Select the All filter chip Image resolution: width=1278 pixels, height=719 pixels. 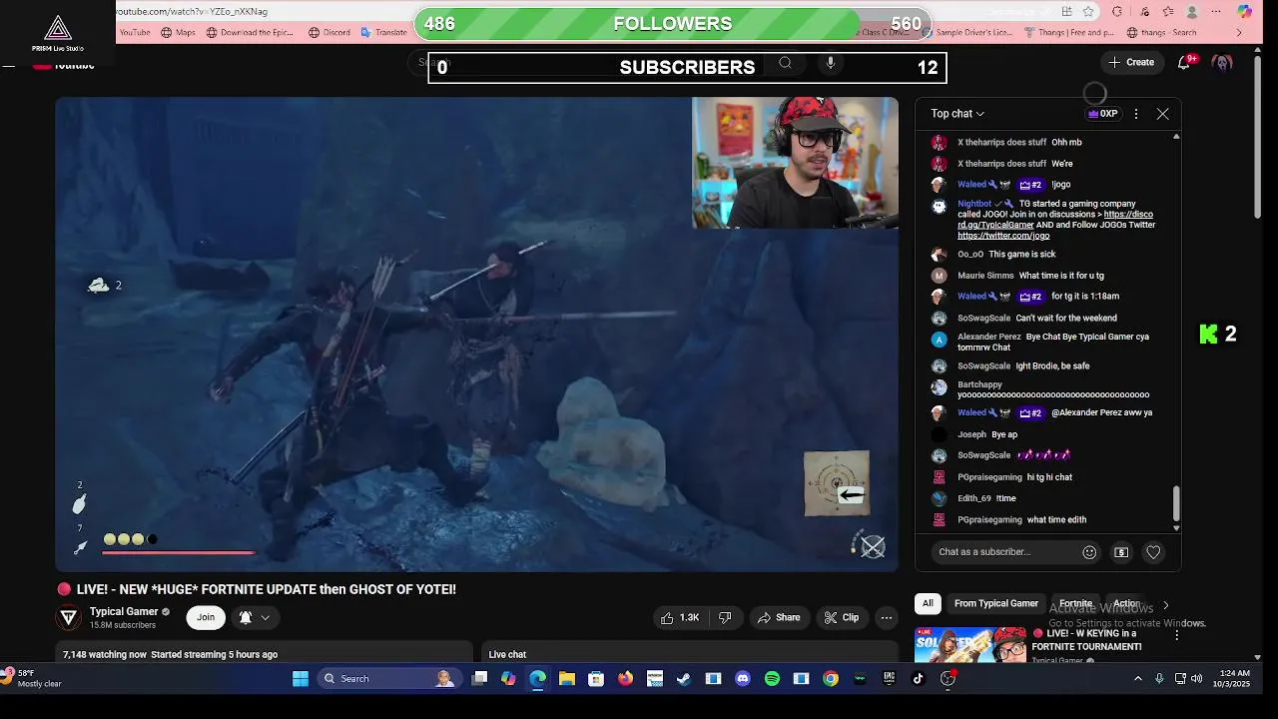(928, 603)
